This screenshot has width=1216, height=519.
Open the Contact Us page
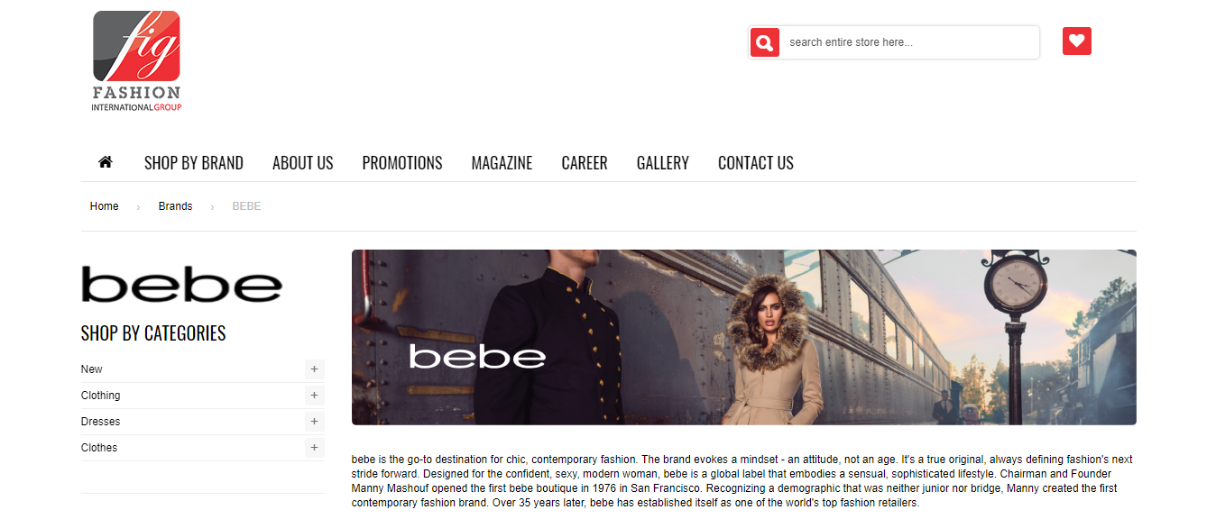(756, 163)
